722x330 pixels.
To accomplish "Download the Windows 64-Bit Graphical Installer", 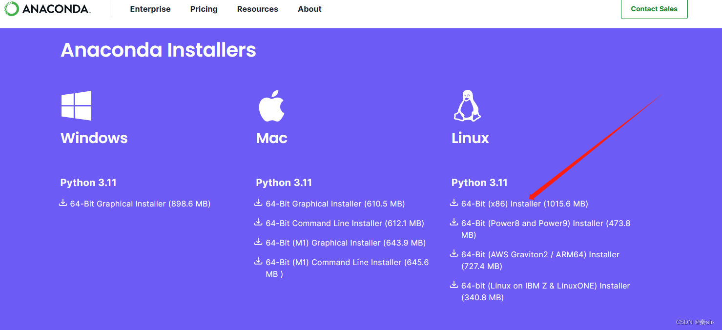I will point(140,204).
